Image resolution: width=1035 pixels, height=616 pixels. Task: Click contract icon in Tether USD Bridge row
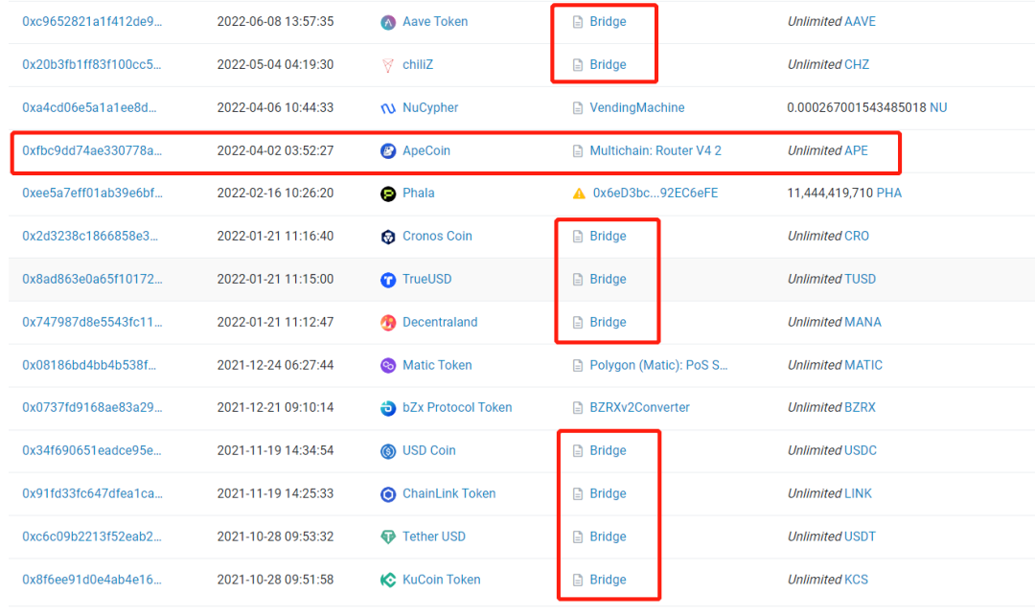(578, 536)
